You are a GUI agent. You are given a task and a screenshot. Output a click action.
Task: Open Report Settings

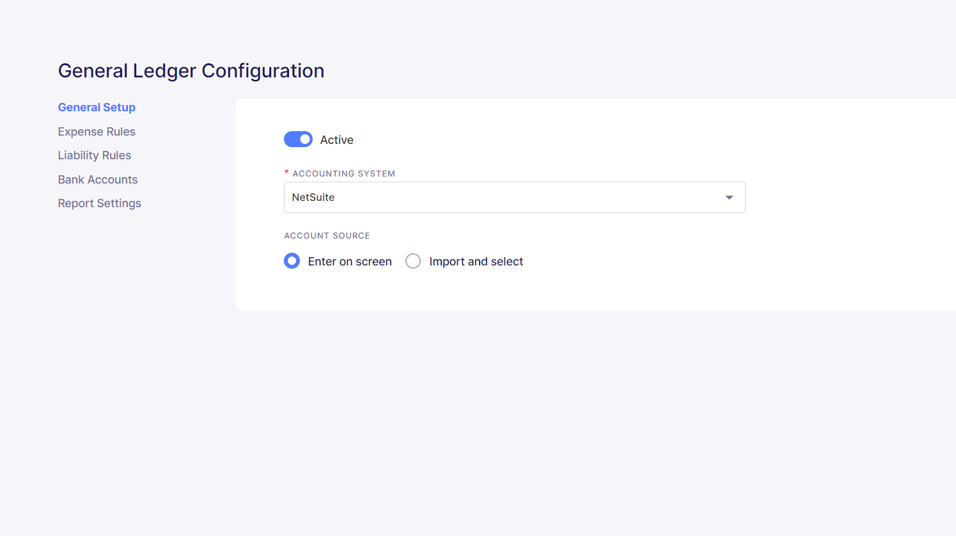point(100,203)
